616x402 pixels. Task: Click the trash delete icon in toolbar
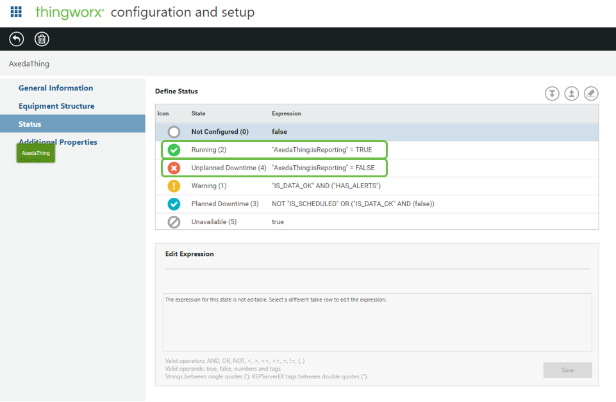(42, 39)
